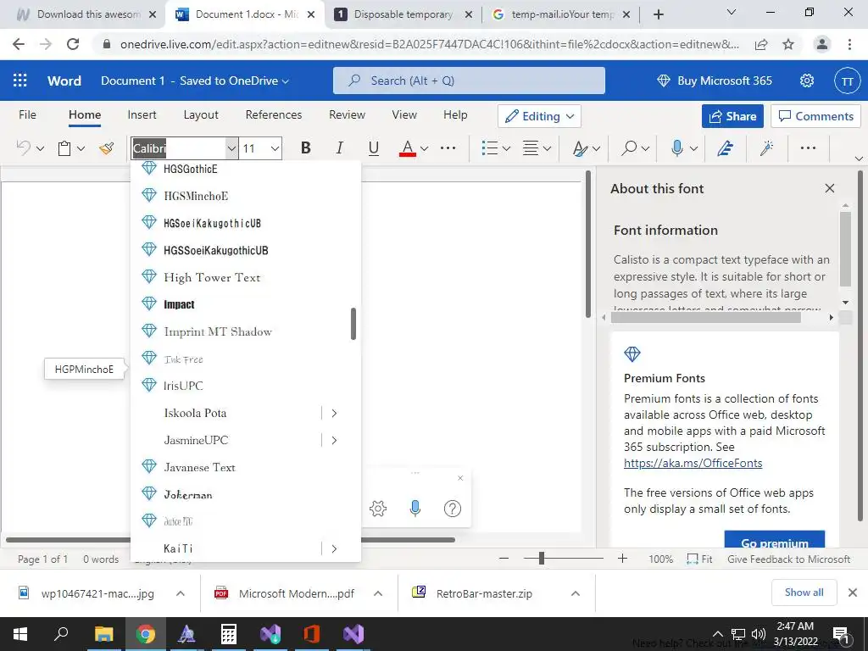
Task: Open the File menu
Action: (x=27, y=114)
